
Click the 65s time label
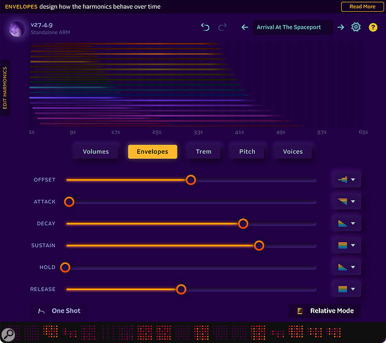[x=364, y=132]
